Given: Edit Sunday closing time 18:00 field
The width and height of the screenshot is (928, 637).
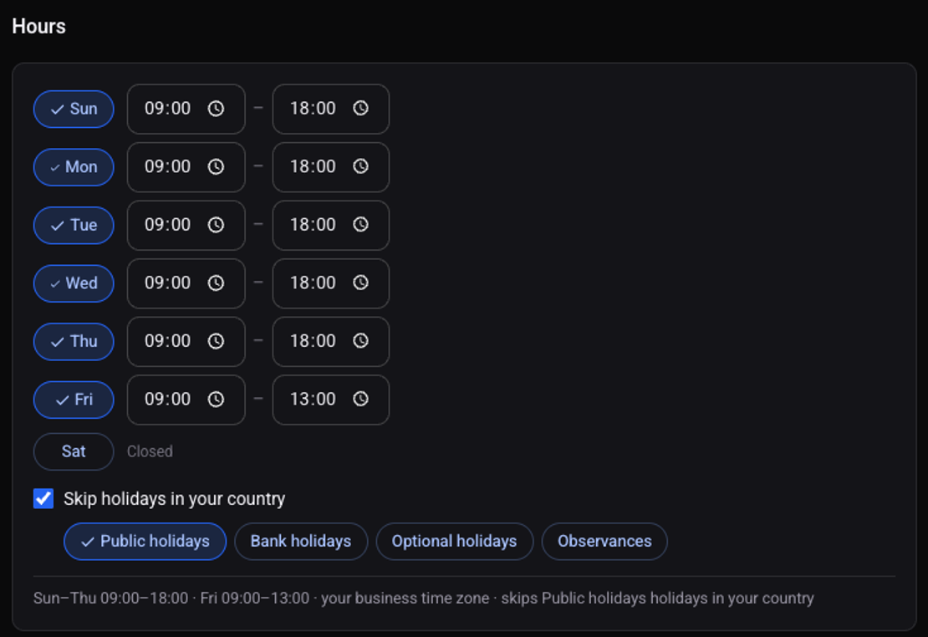Looking at the screenshot, I should click(331, 109).
